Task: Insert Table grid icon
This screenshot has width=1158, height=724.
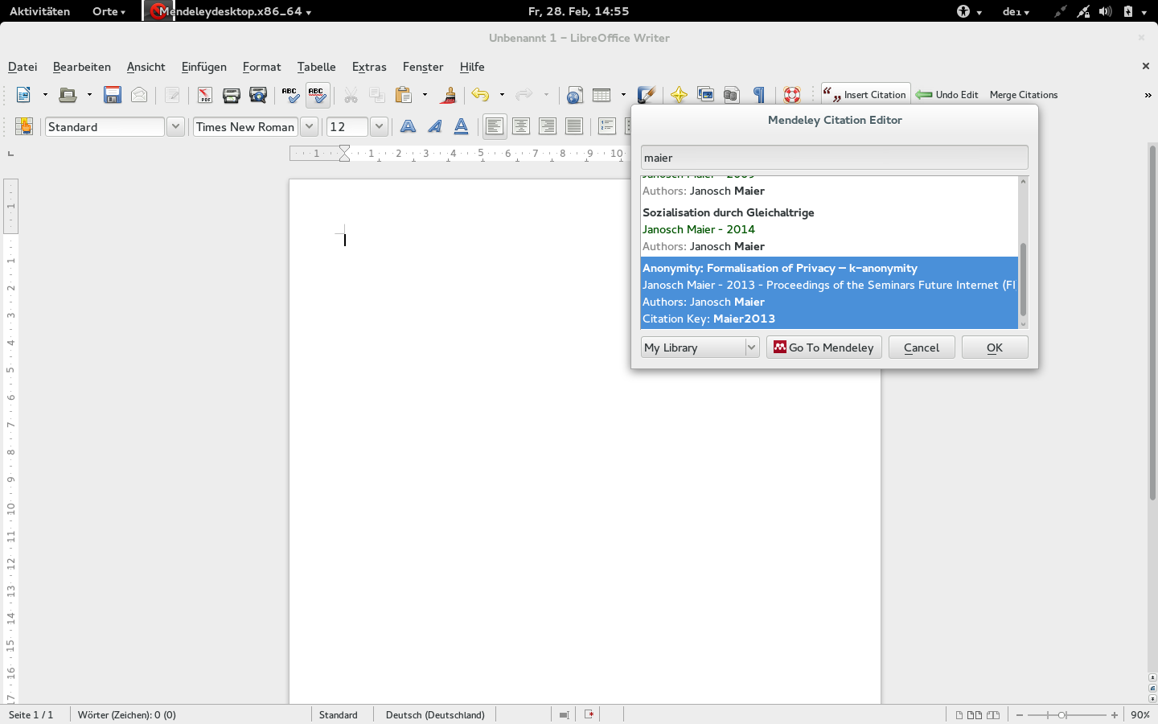Action: [x=602, y=95]
